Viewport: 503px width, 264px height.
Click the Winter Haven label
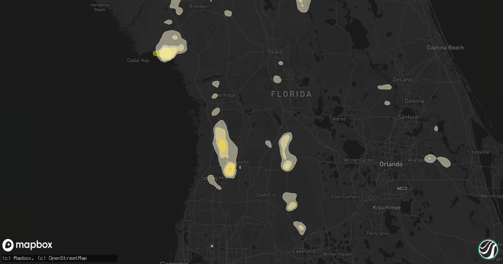point(336,254)
